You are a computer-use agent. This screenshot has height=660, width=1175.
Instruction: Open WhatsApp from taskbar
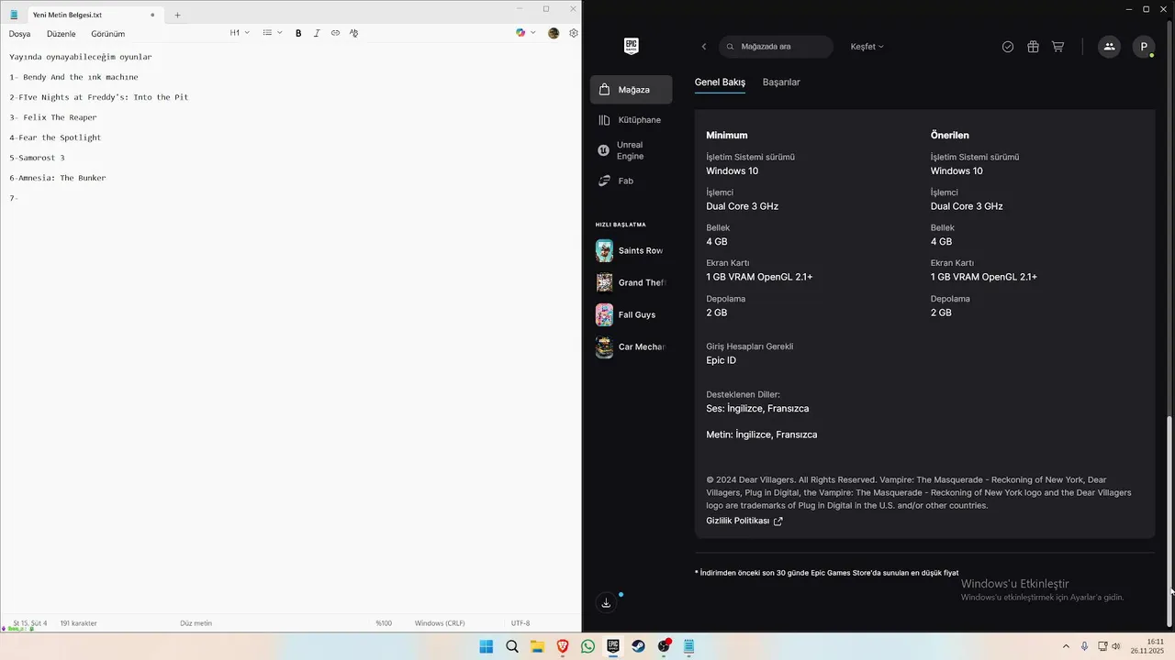pyautogui.click(x=587, y=646)
